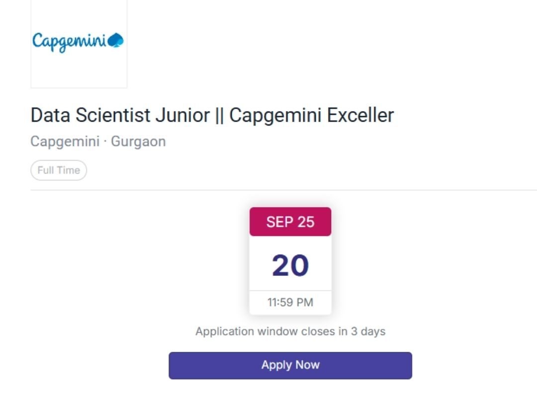This screenshot has width=537, height=394.
Task: Select the Full Time job type tag
Action: pyautogui.click(x=59, y=170)
